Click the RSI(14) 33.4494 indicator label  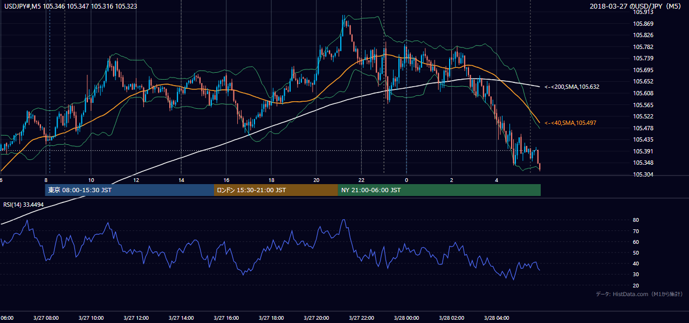[23, 205]
